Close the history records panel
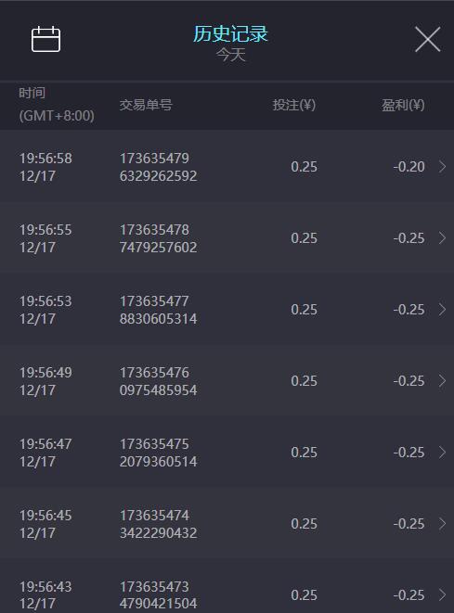This screenshot has width=454, height=613. 428,39
